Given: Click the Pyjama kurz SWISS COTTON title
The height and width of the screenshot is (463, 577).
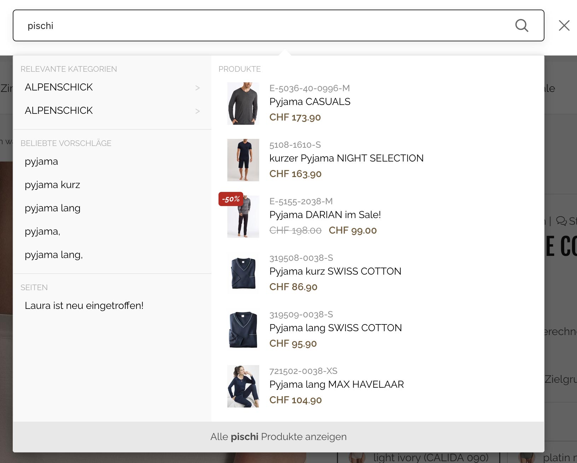Looking at the screenshot, I should (x=335, y=271).
